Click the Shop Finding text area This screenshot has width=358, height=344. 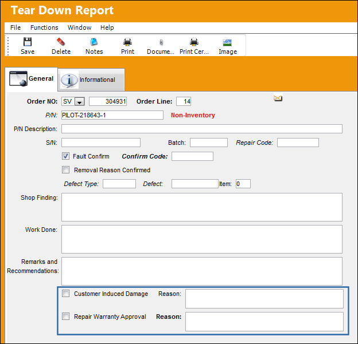[x=202, y=207]
